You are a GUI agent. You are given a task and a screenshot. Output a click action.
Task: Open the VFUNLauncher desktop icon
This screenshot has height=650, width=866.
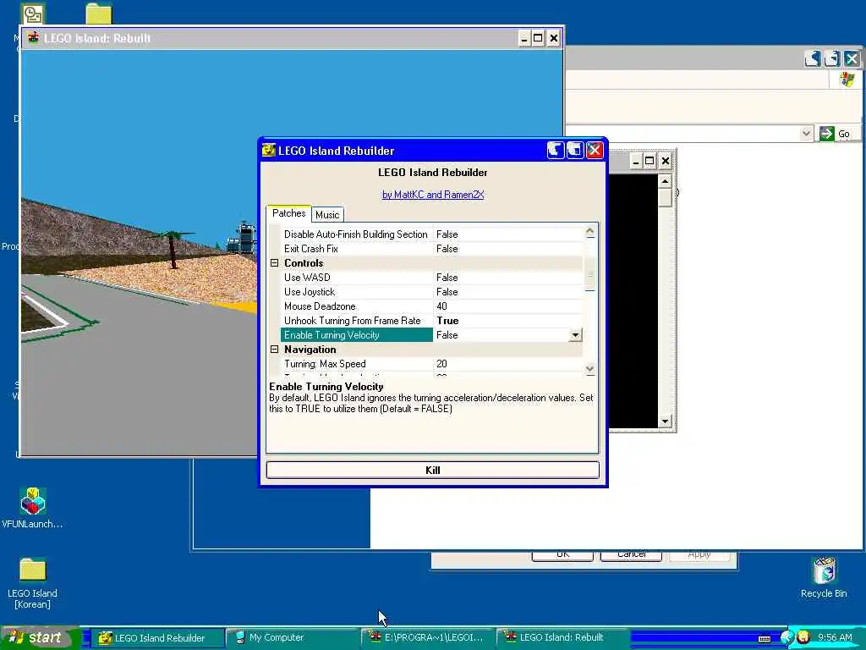coord(33,501)
